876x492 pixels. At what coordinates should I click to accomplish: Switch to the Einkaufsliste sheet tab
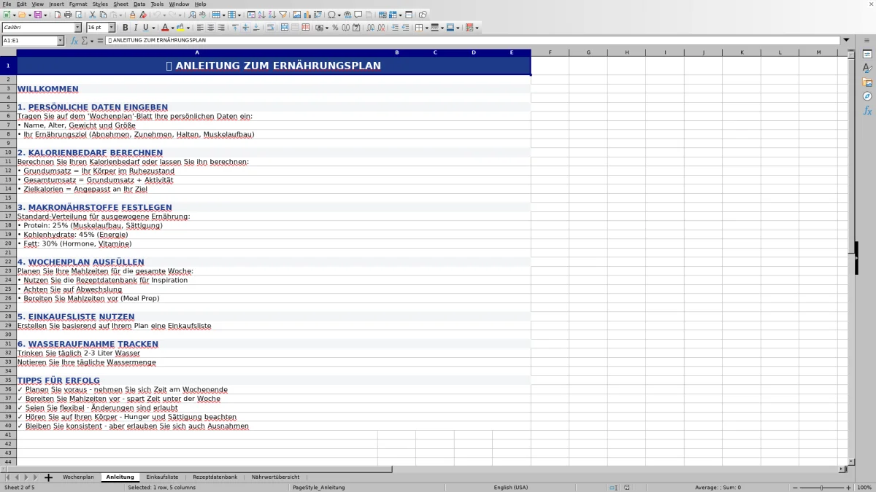tap(162, 477)
